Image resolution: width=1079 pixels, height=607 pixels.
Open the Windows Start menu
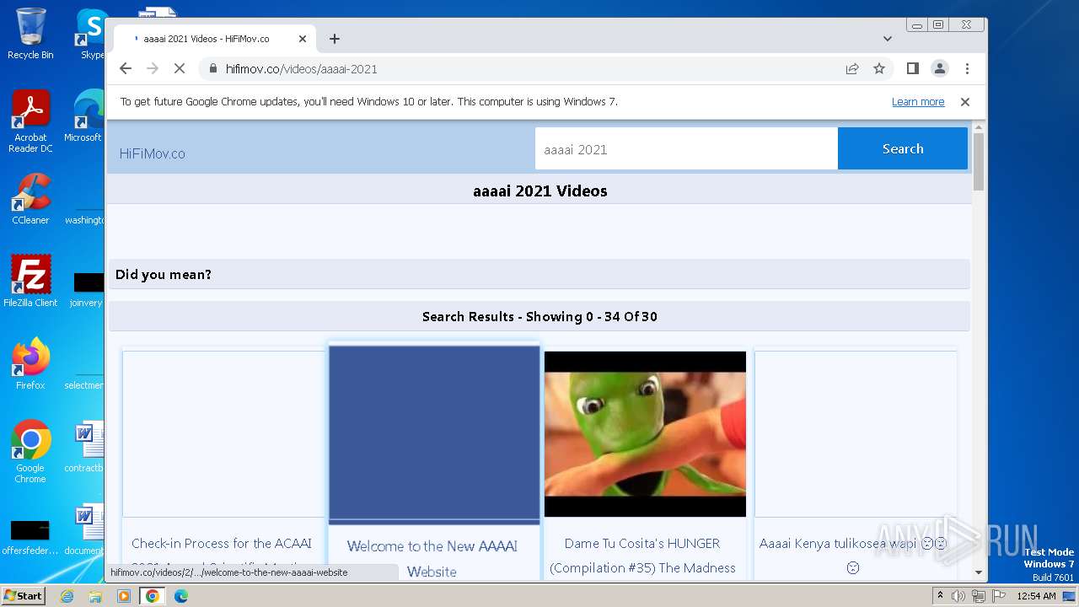[x=24, y=596]
